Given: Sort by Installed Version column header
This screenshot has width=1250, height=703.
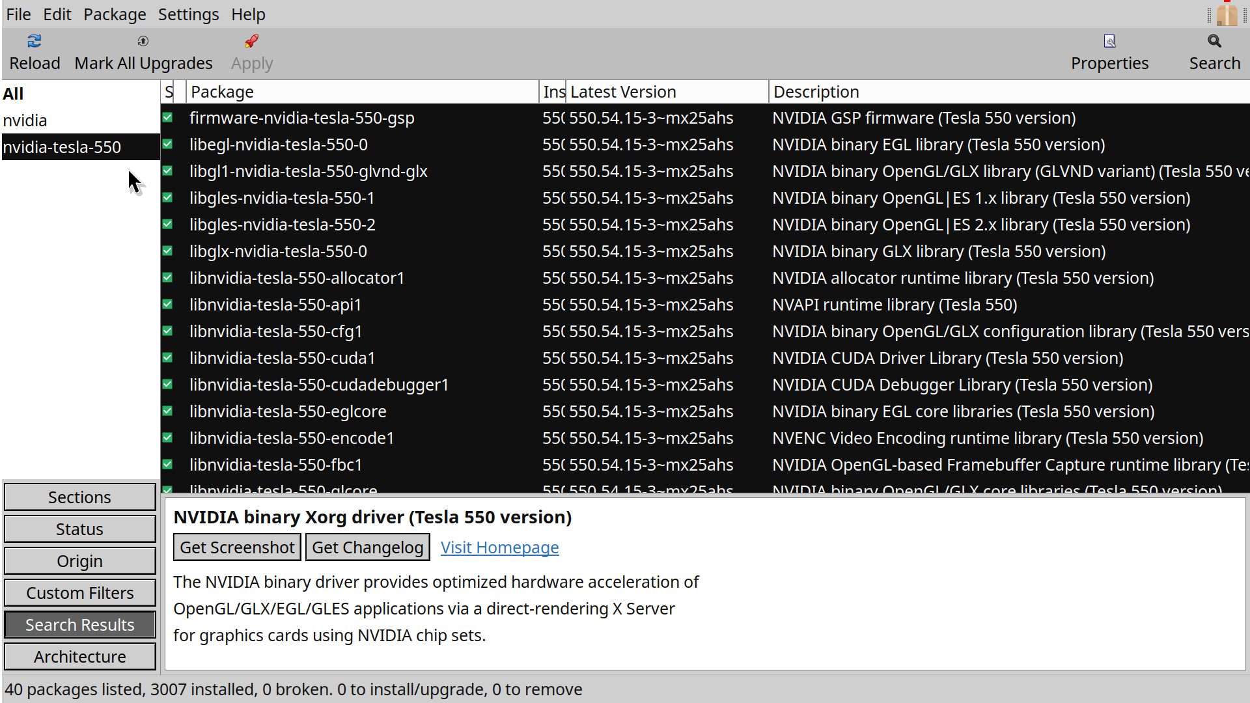Looking at the screenshot, I should pos(553,92).
